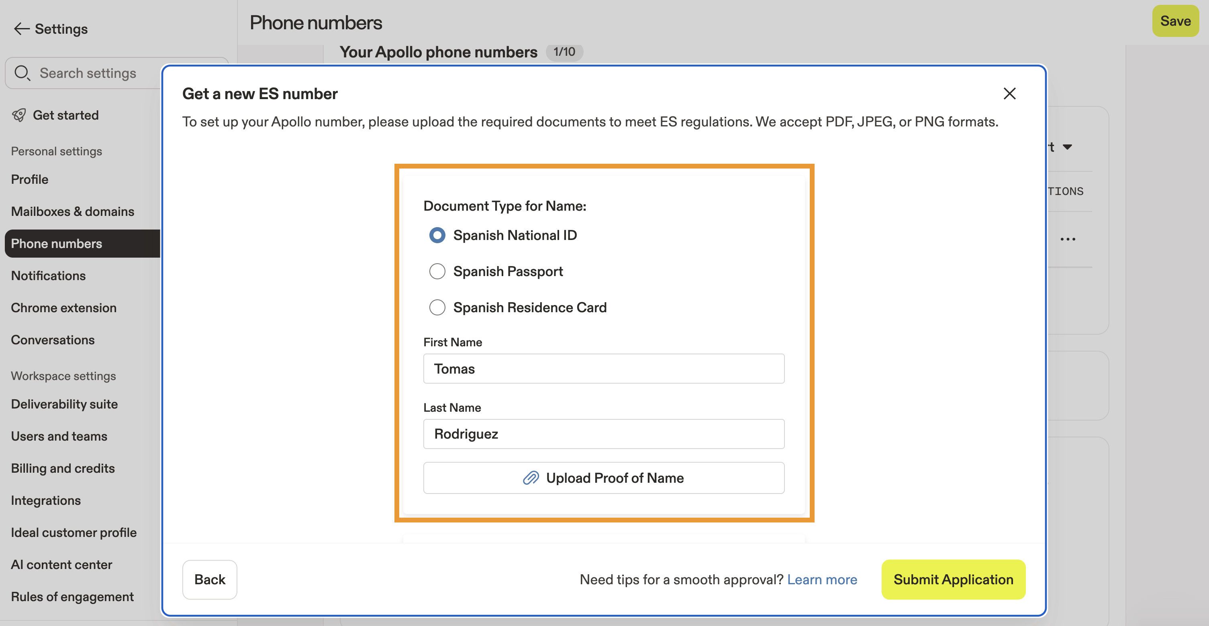
Task: Click the back arrow next to Settings
Action: point(22,29)
